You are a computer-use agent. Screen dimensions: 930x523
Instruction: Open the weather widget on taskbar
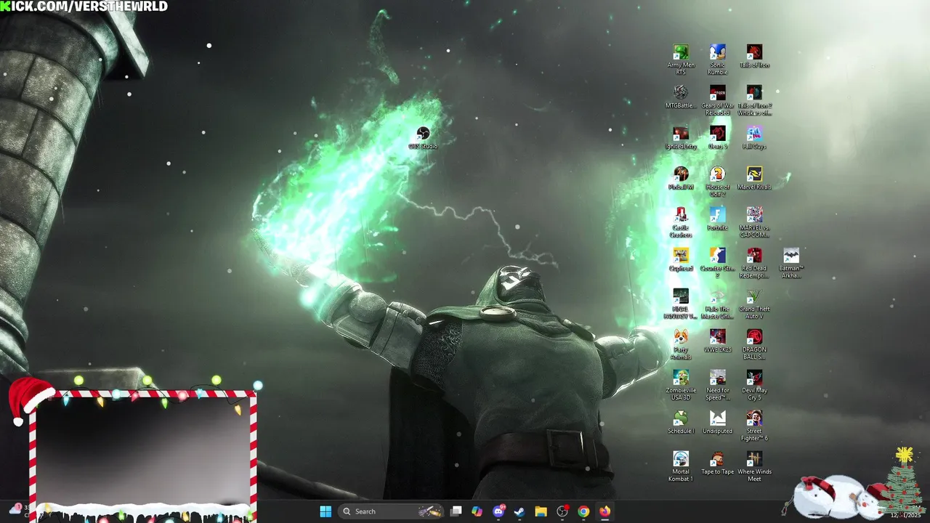[20, 511]
